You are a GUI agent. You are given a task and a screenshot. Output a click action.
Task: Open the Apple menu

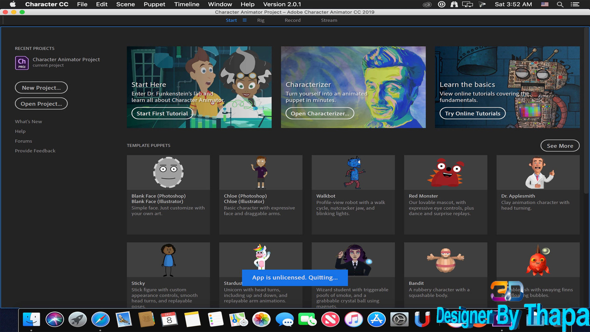coord(13,4)
